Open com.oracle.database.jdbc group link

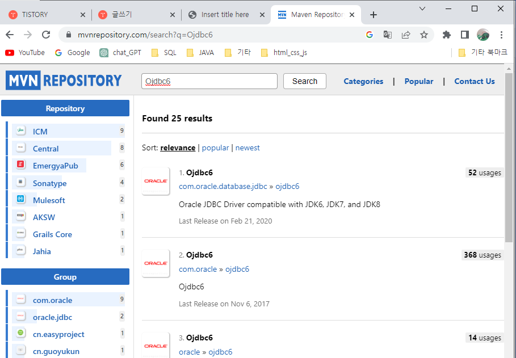tap(223, 186)
